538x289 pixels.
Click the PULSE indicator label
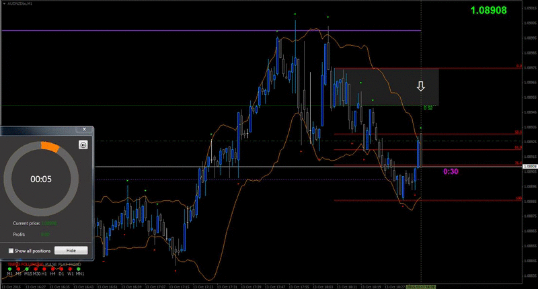(x=51, y=264)
